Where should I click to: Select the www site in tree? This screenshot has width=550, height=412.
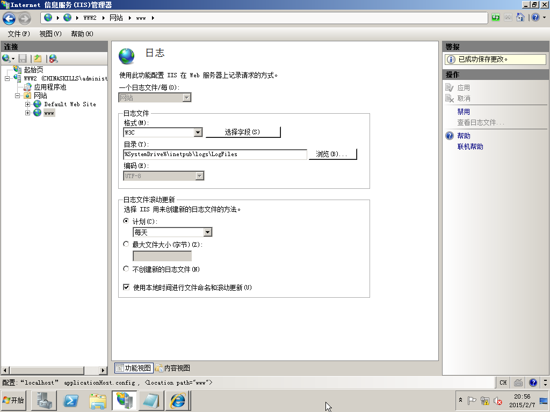tap(49, 113)
